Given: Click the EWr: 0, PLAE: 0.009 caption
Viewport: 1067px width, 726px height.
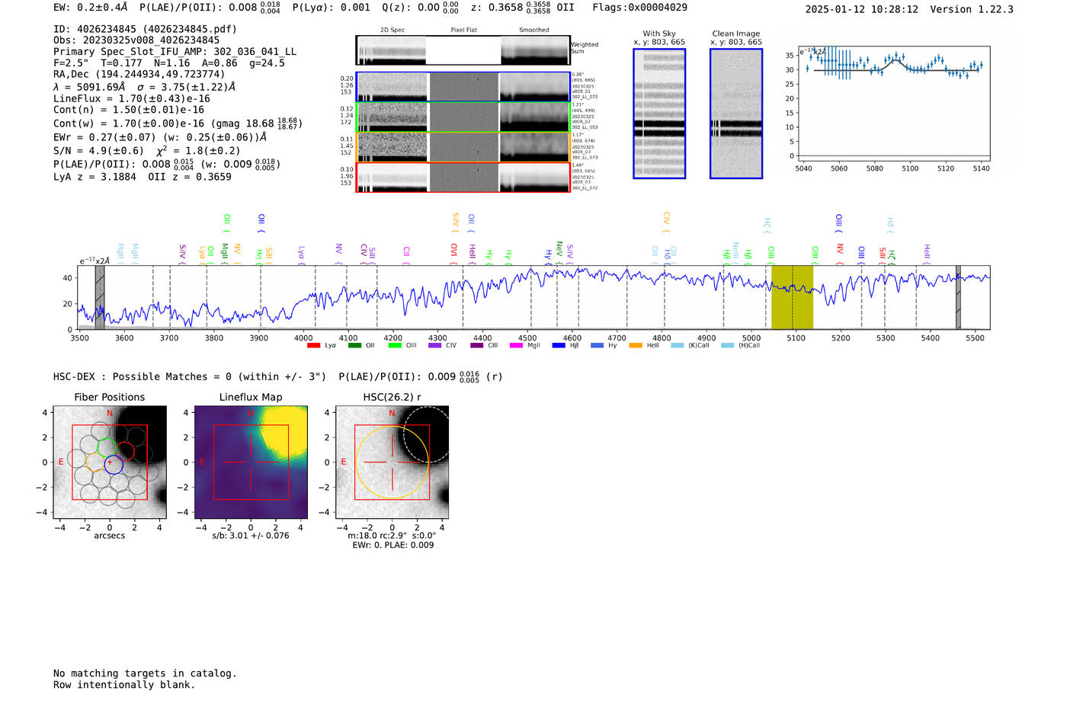Looking at the screenshot, I should (x=393, y=545).
